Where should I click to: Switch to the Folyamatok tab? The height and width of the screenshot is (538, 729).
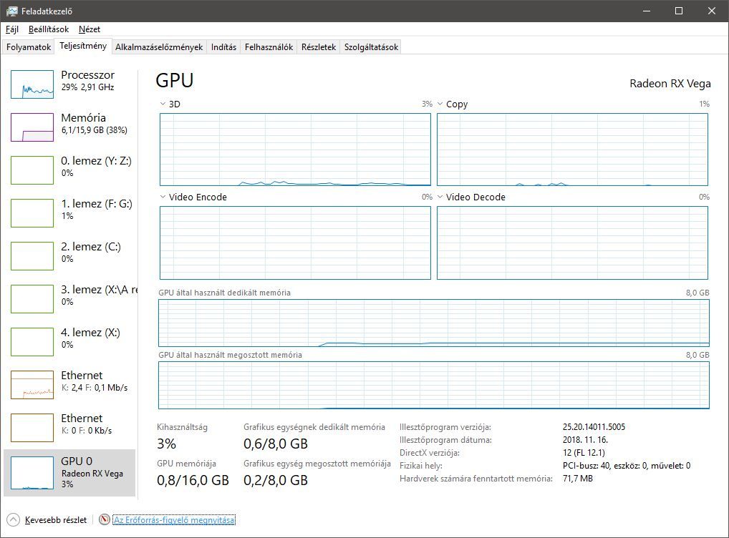coord(29,47)
